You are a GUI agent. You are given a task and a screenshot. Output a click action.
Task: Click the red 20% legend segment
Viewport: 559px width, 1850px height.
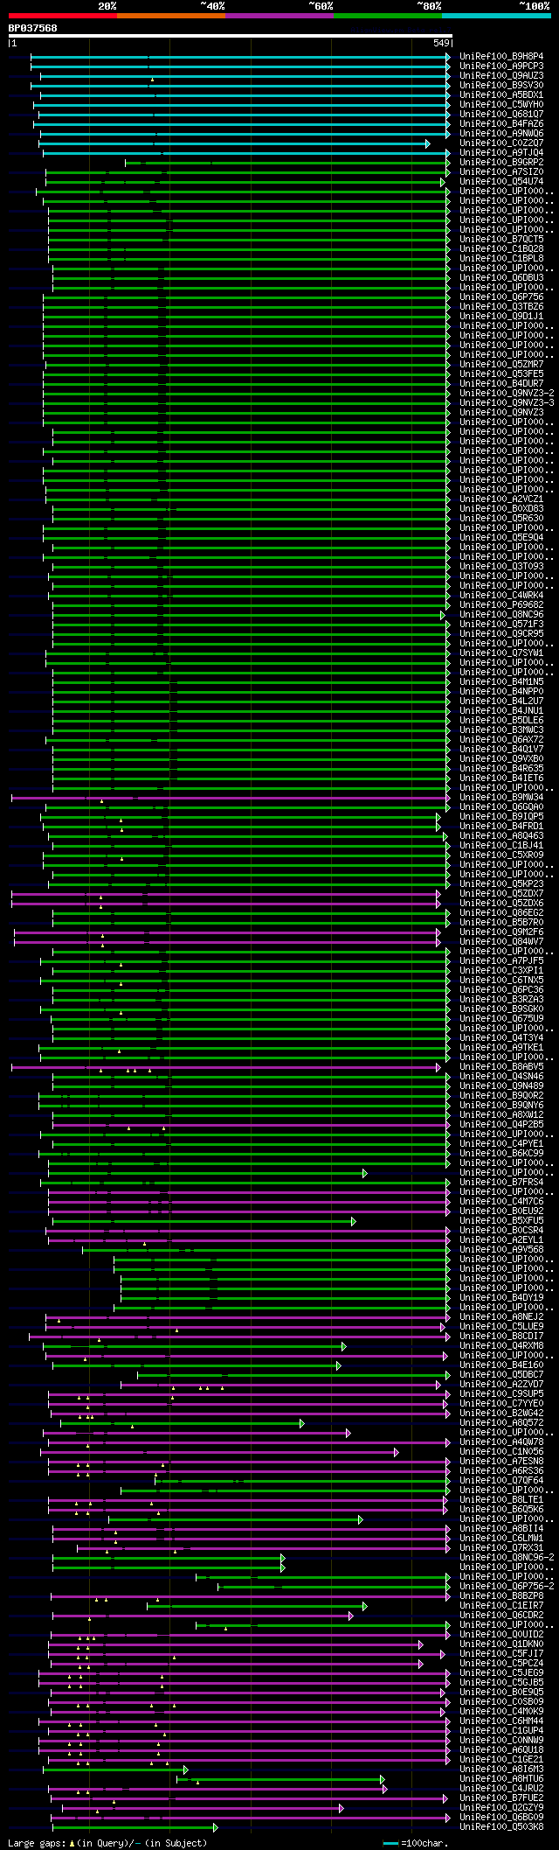click(63, 16)
